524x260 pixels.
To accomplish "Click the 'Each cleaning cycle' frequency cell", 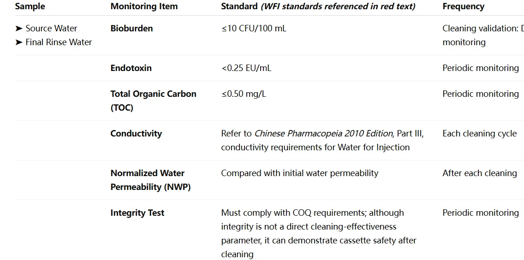I will point(480,134).
